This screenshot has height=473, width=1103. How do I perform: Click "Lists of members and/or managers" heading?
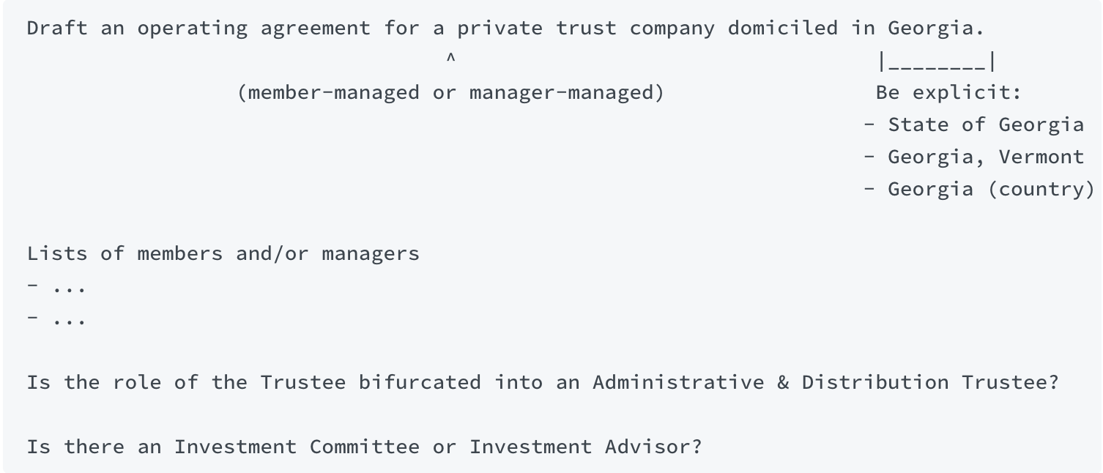(223, 254)
